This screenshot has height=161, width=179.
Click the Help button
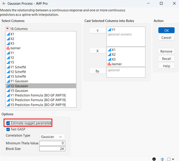pyautogui.click(x=166, y=66)
